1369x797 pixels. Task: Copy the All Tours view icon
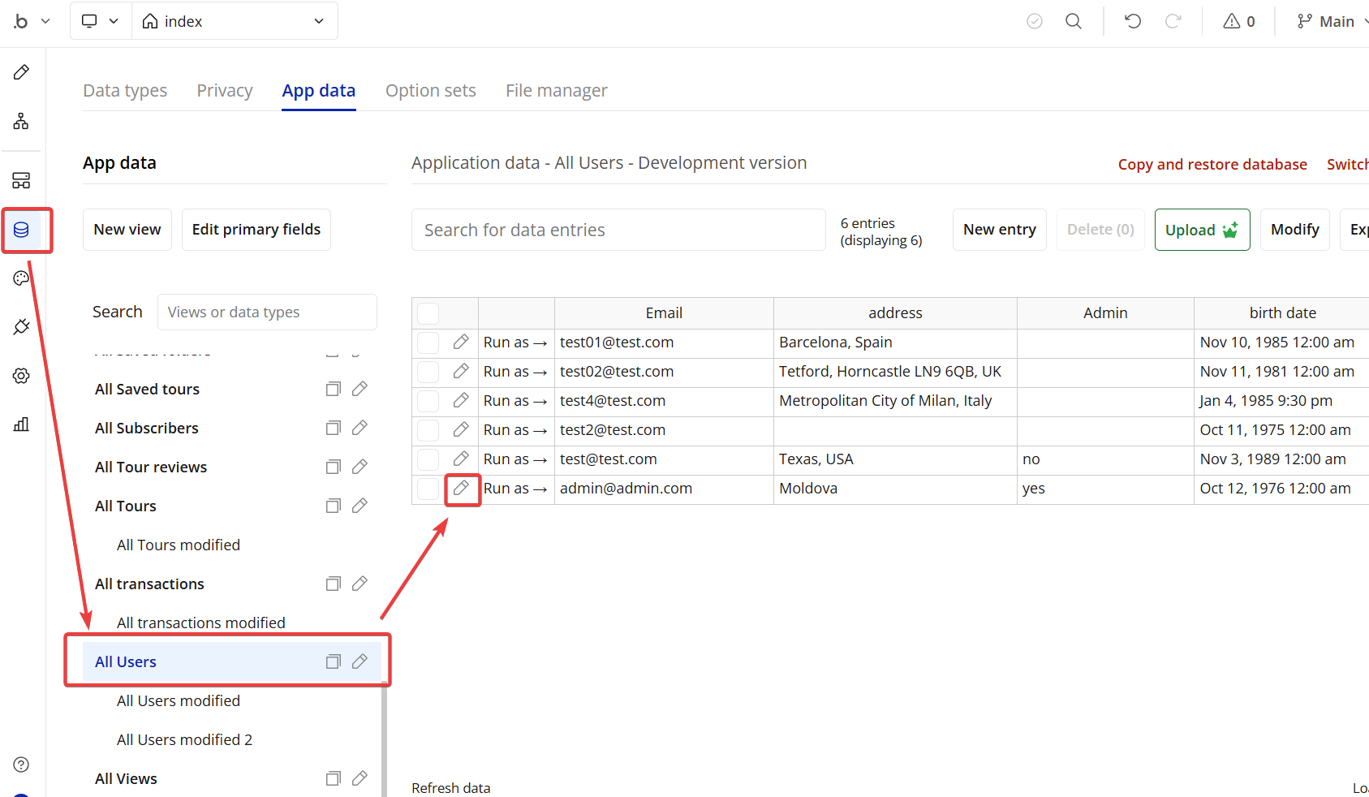[x=333, y=506]
